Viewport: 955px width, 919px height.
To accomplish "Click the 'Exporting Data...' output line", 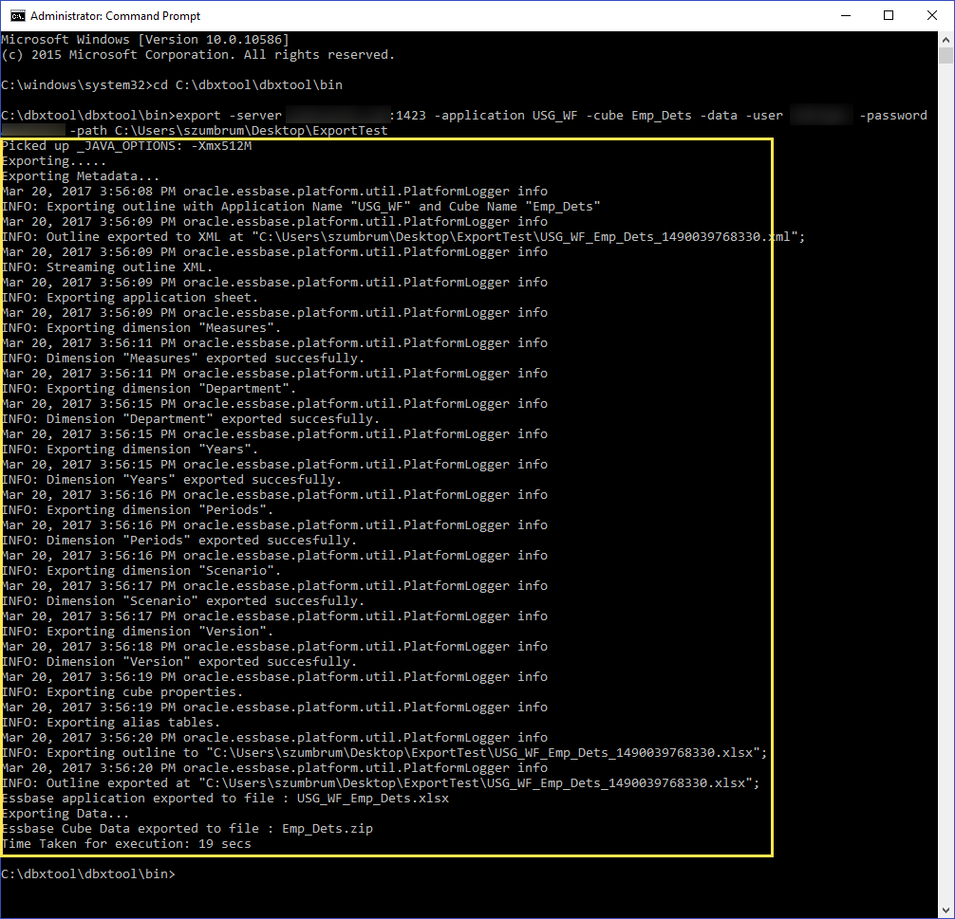I will tap(66, 813).
